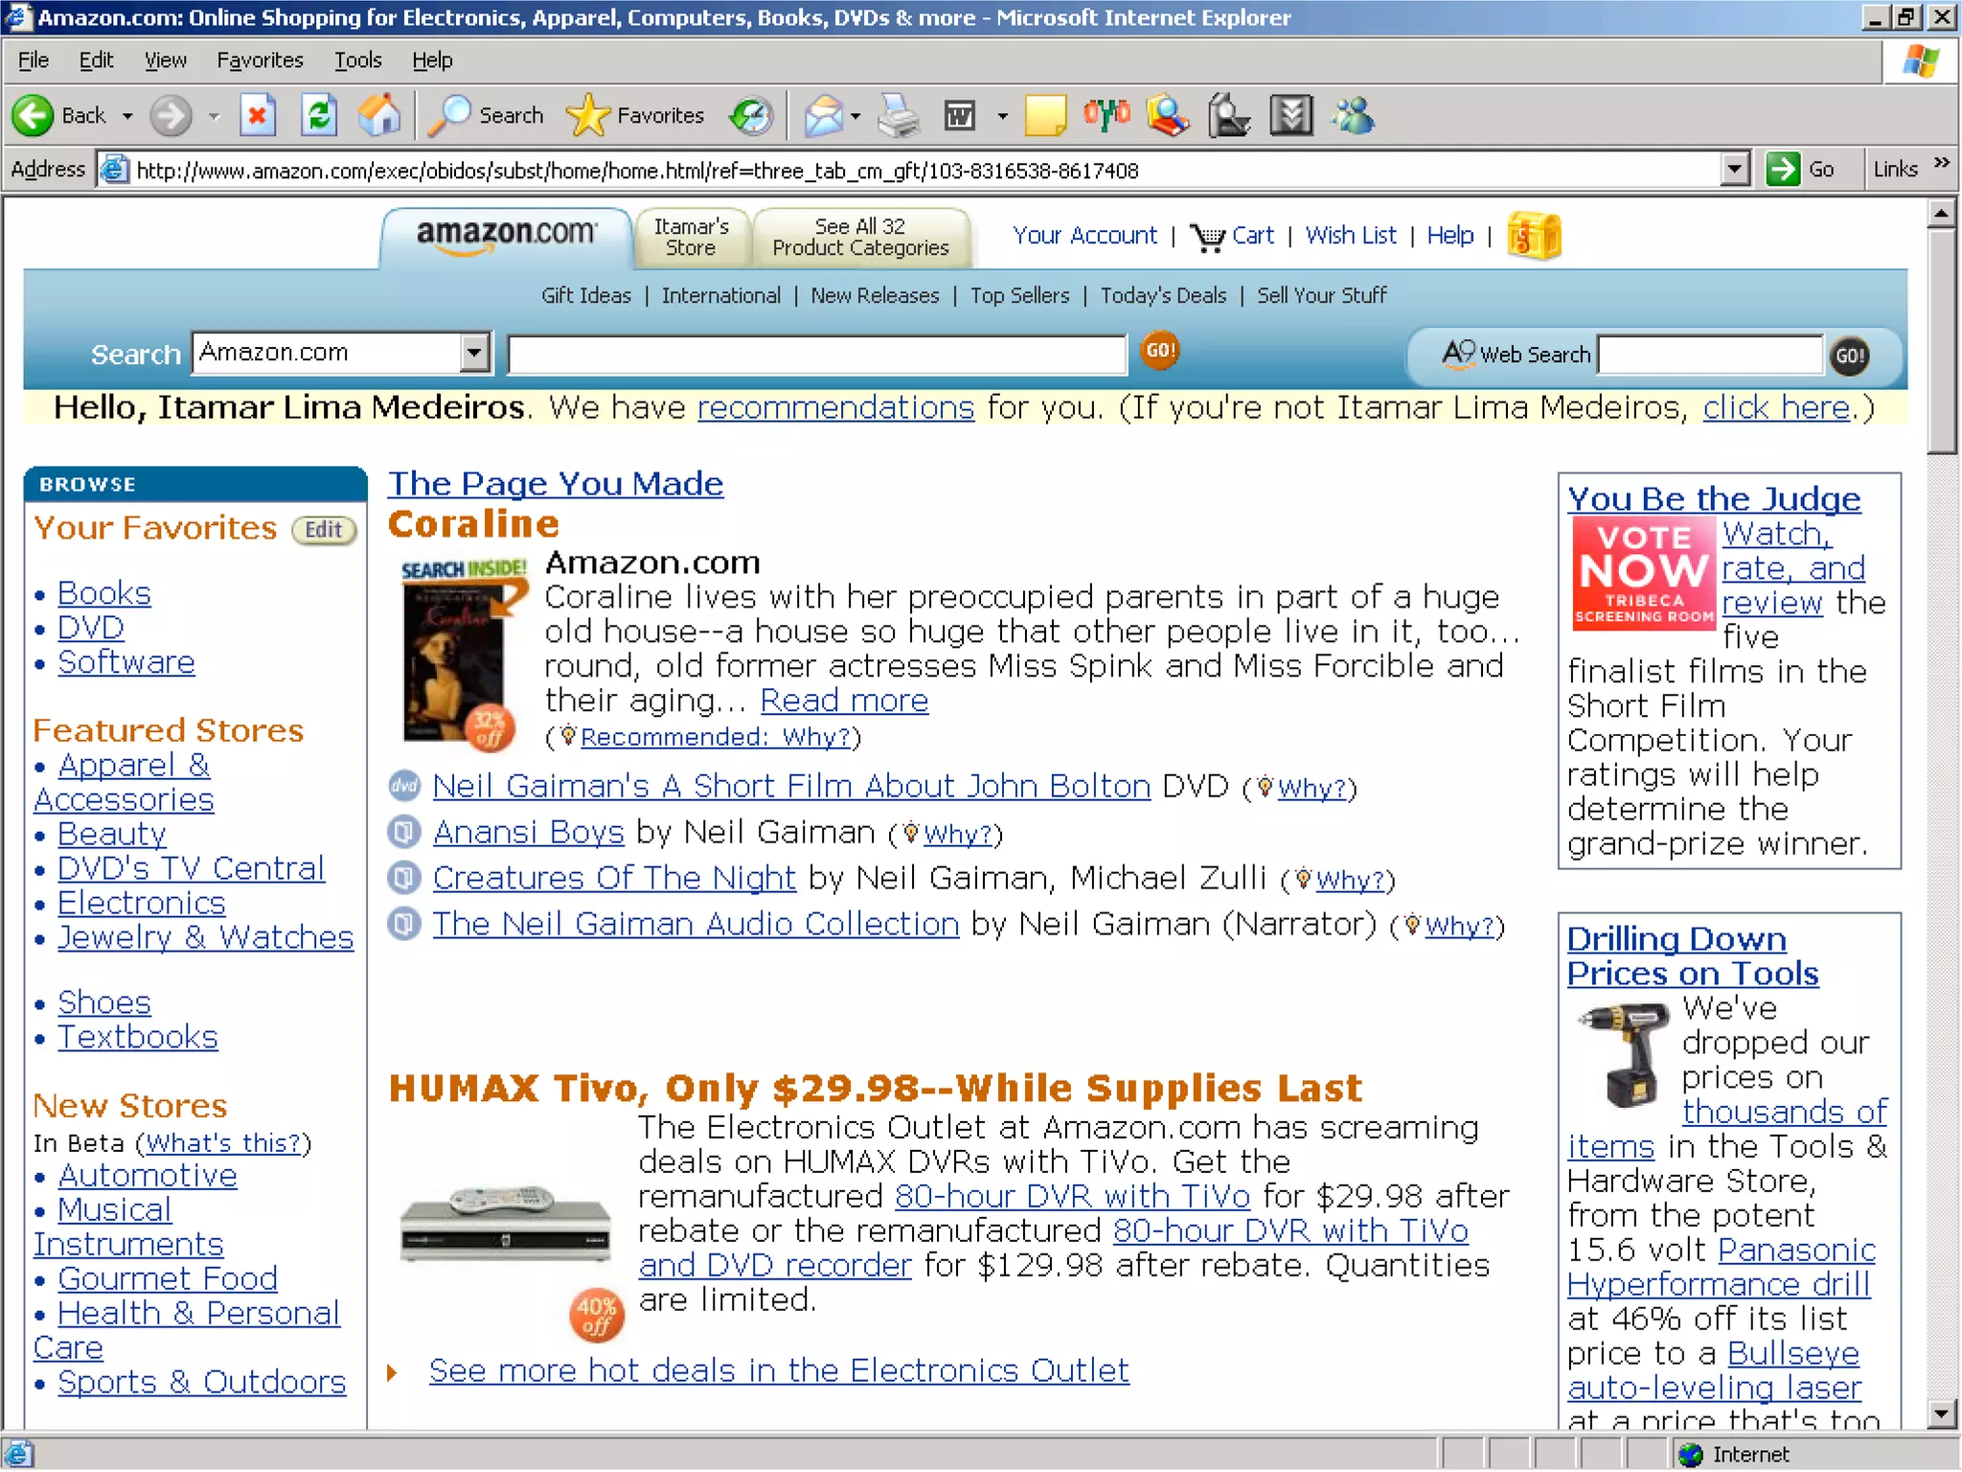Image resolution: width=1962 pixels, height=1472 pixels.
Task: Open the History toolbar icon
Action: pyautogui.click(x=751, y=116)
